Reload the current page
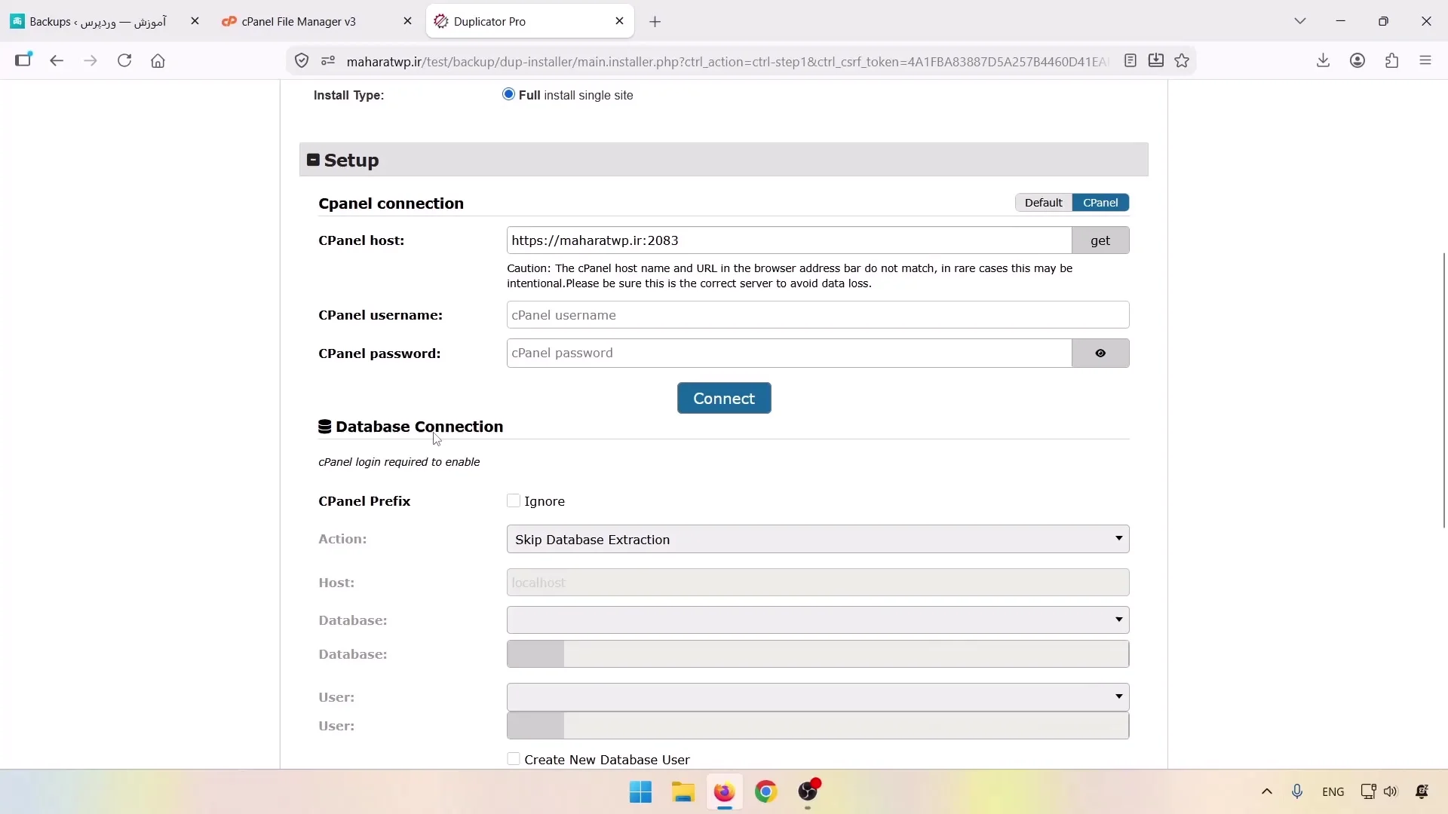The image size is (1448, 814). click(124, 60)
